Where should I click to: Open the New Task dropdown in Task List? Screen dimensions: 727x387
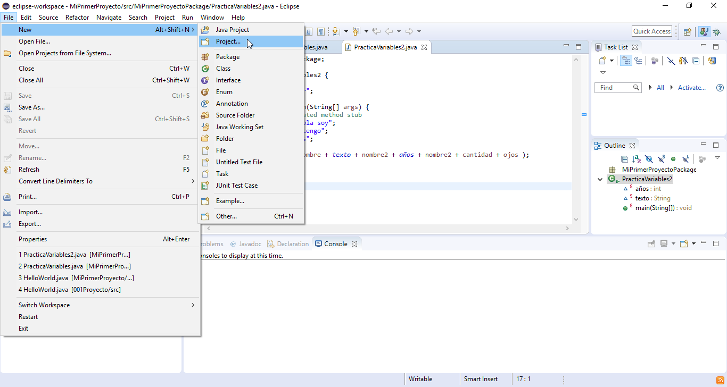pyautogui.click(x=612, y=60)
